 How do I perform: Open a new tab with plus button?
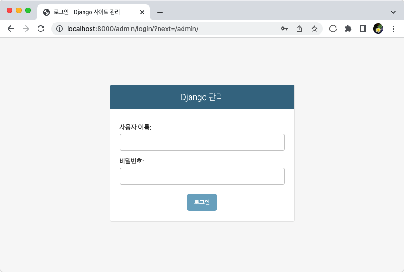coord(160,12)
